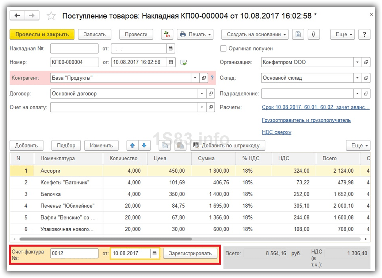
Task: Click the document report icon beside Создать на основании
Action: click(x=298, y=34)
